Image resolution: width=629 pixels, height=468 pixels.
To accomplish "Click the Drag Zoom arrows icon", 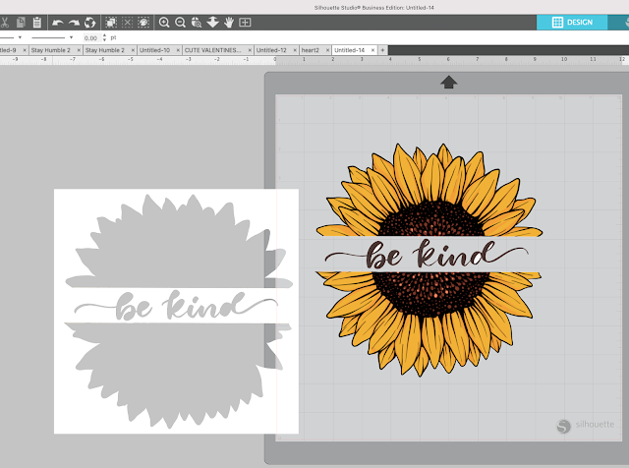I will tap(212, 22).
